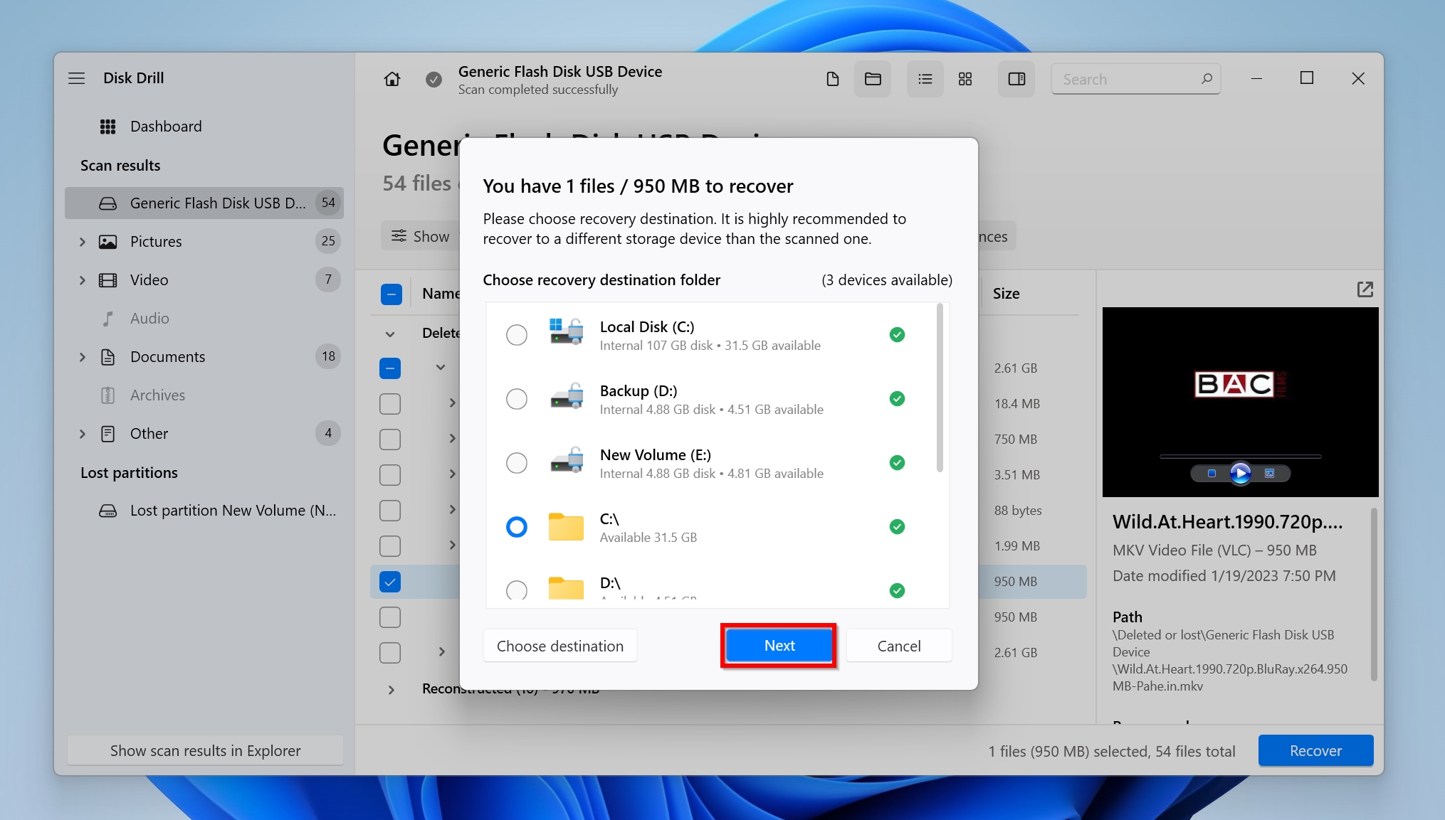Click Next to confirm recovery destination
This screenshot has height=820, width=1445.
tap(780, 646)
